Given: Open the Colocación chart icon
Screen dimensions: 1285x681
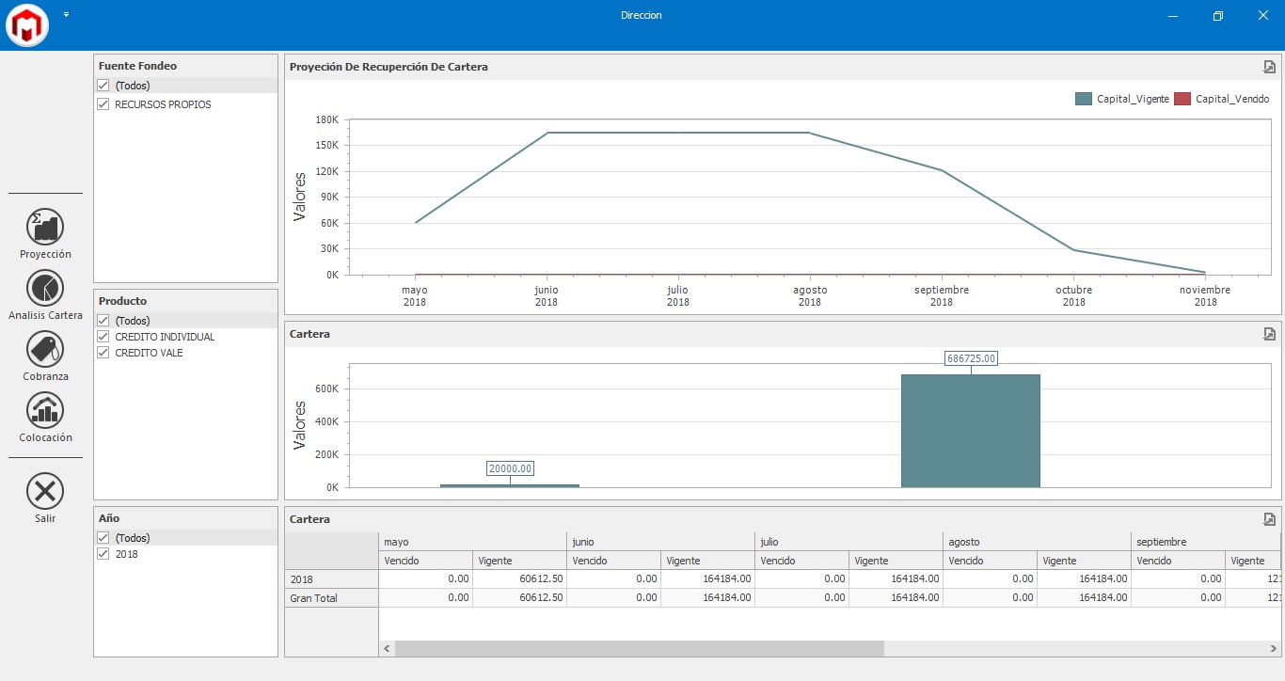Looking at the screenshot, I should coord(45,411).
